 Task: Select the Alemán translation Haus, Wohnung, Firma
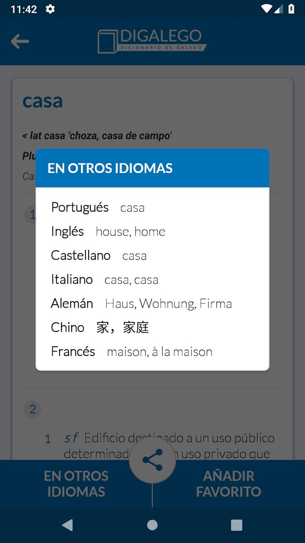click(x=168, y=303)
